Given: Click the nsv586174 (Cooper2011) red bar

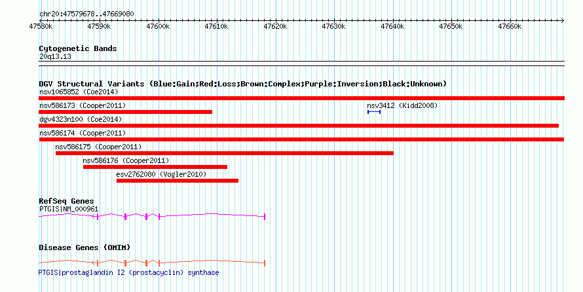Looking at the screenshot, I should pyautogui.click(x=301, y=139).
